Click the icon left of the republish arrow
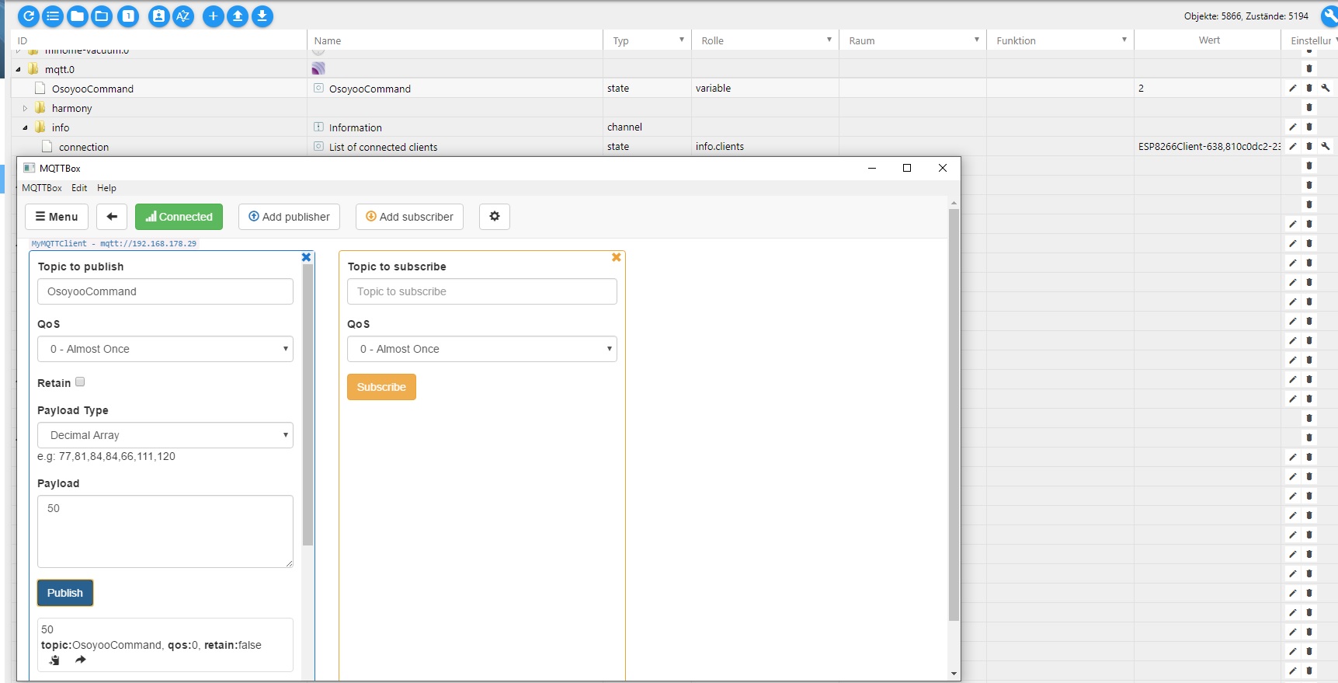Viewport: 1338px width, 683px height. [x=54, y=660]
